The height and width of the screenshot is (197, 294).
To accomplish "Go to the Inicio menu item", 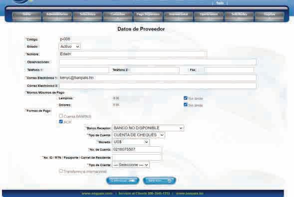I will pos(26,16).
